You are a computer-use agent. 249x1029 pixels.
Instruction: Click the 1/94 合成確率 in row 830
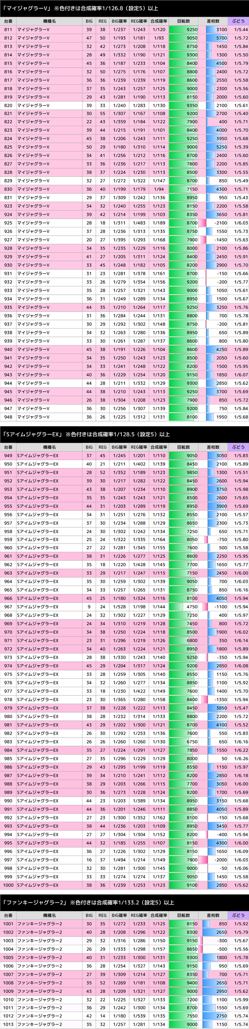pos(159,189)
